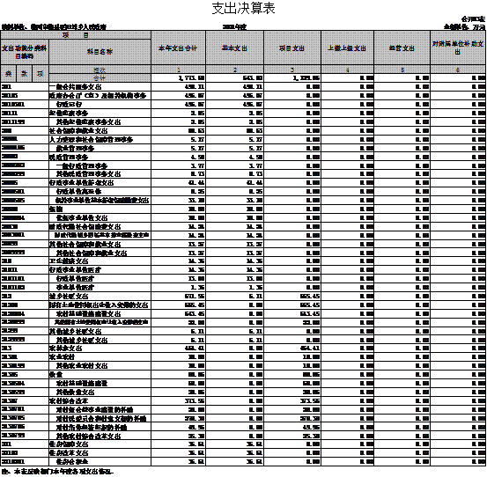Click the 栏次 row label cell
The image size is (487, 477).
100,70
